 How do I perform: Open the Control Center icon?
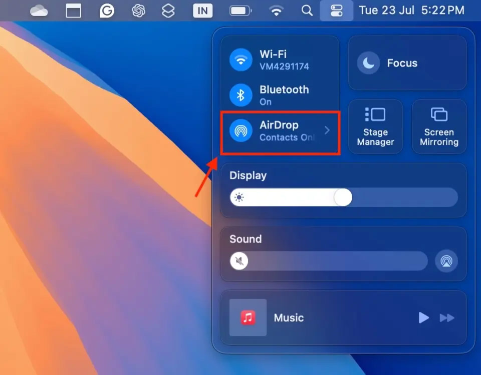point(336,10)
